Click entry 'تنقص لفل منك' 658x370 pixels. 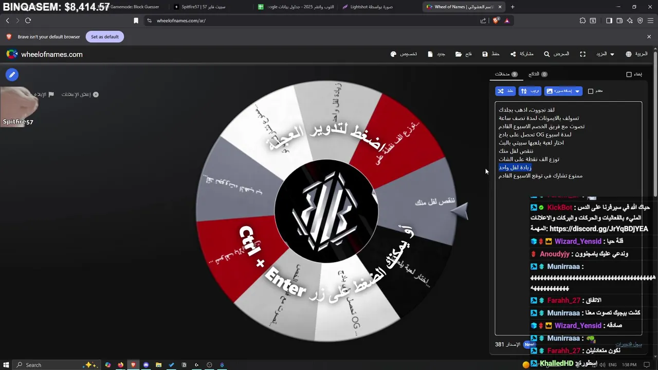pos(516,151)
